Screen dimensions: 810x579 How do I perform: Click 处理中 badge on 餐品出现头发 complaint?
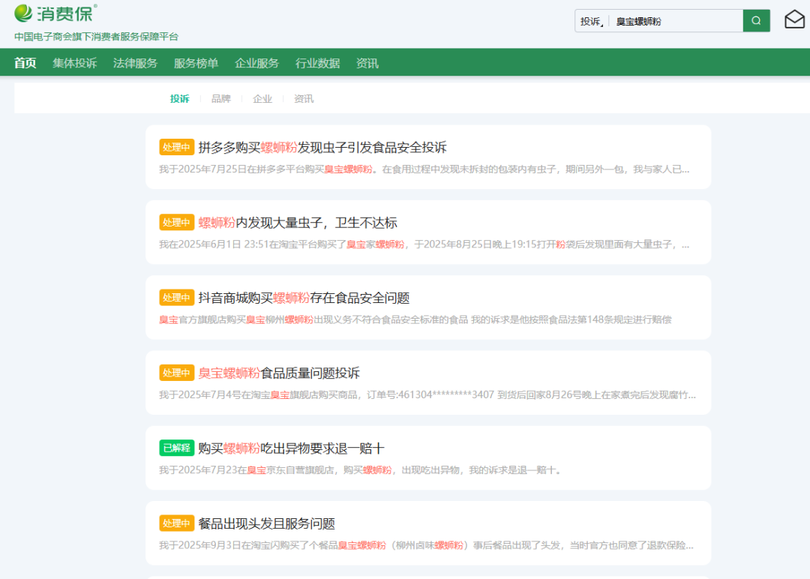[x=177, y=523]
